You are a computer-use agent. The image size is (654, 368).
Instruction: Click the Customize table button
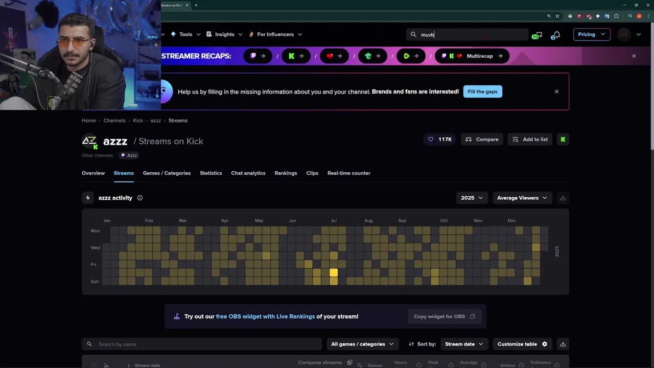tap(522, 344)
